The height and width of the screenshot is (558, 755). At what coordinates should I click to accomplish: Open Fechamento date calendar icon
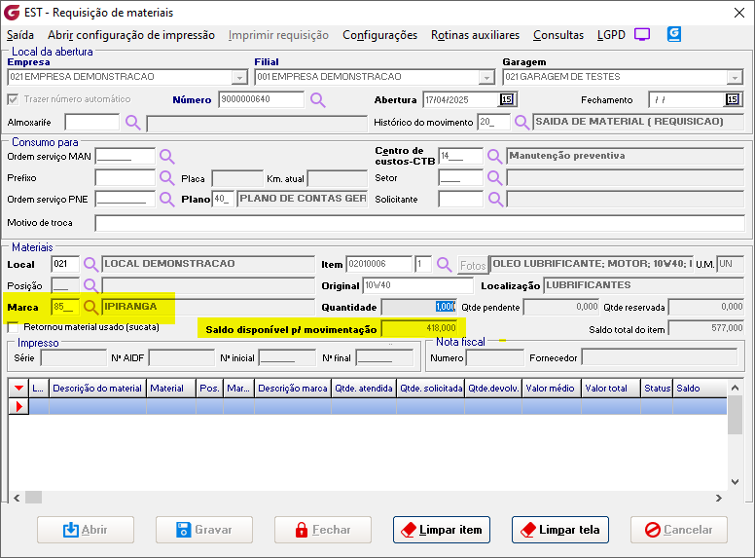click(x=732, y=99)
